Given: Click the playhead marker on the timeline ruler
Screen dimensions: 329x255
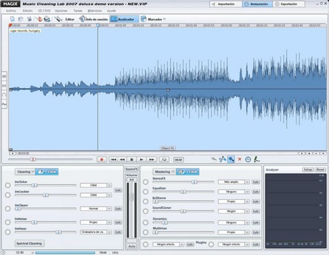Looking at the screenshot, I should (98, 25).
